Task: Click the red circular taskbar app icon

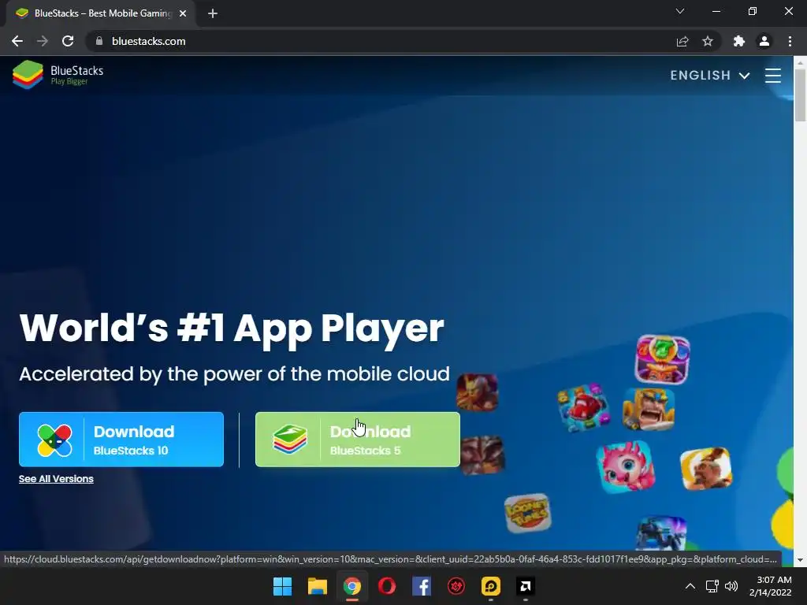Action: click(456, 586)
